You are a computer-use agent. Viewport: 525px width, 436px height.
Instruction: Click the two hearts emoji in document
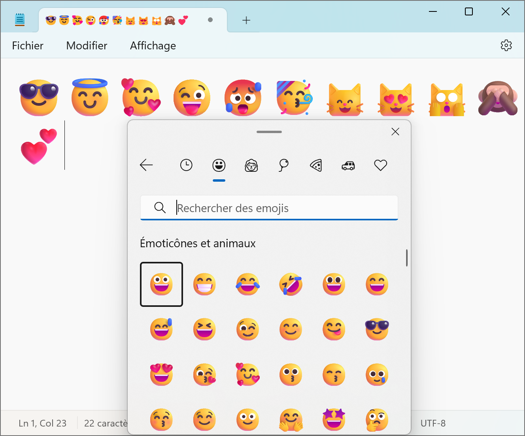click(39, 147)
